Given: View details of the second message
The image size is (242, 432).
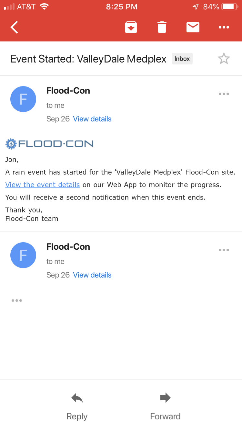Looking at the screenshot, I should point(92,275).
